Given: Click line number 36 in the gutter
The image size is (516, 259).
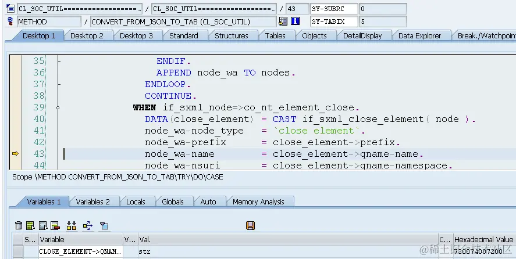Looking at the screenshot, I should click(x=39, y=73).
